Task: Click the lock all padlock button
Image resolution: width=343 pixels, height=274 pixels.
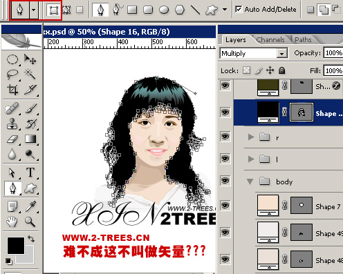Action: pyautogui.click(x=281, y=70)
